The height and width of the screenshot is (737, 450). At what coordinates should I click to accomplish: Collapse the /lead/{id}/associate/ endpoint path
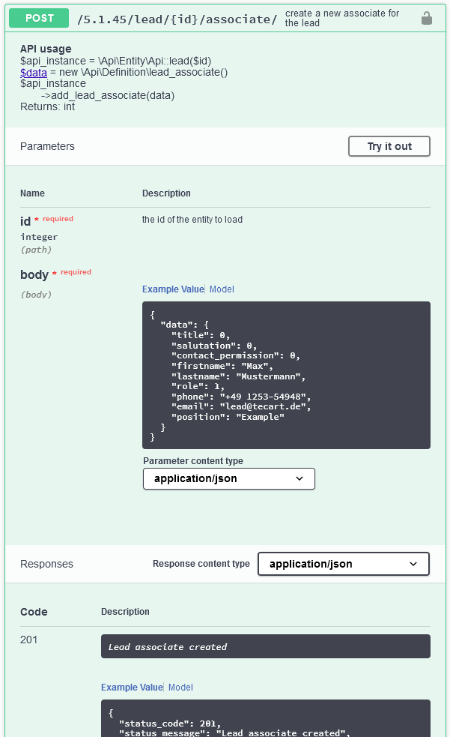(x=177, y=19)
